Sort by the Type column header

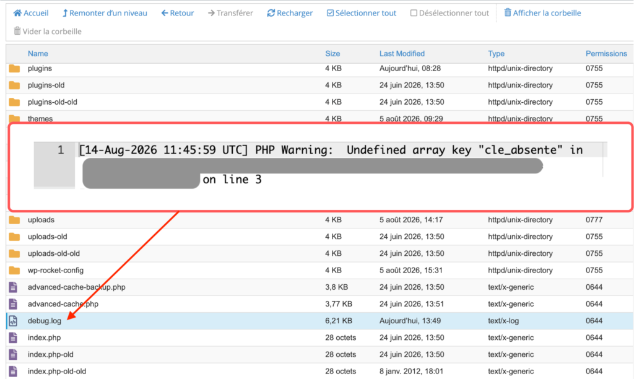(496, 53)
